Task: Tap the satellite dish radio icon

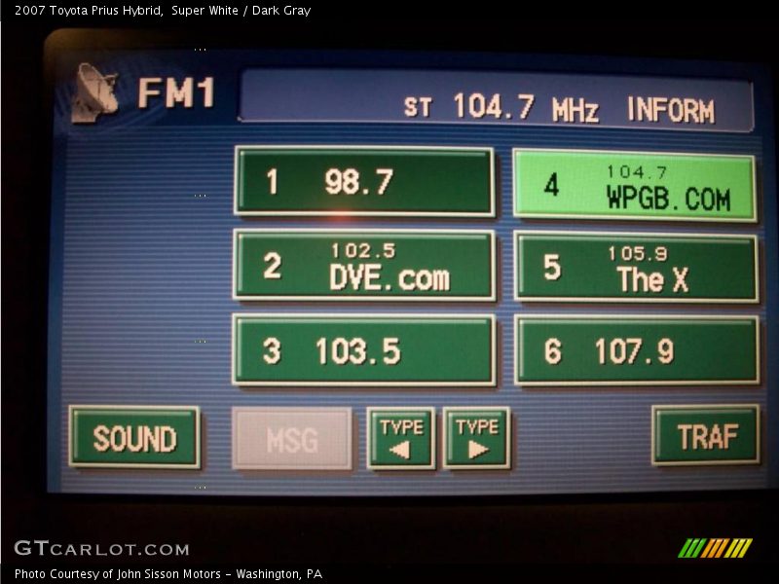Action: point(94,92)
